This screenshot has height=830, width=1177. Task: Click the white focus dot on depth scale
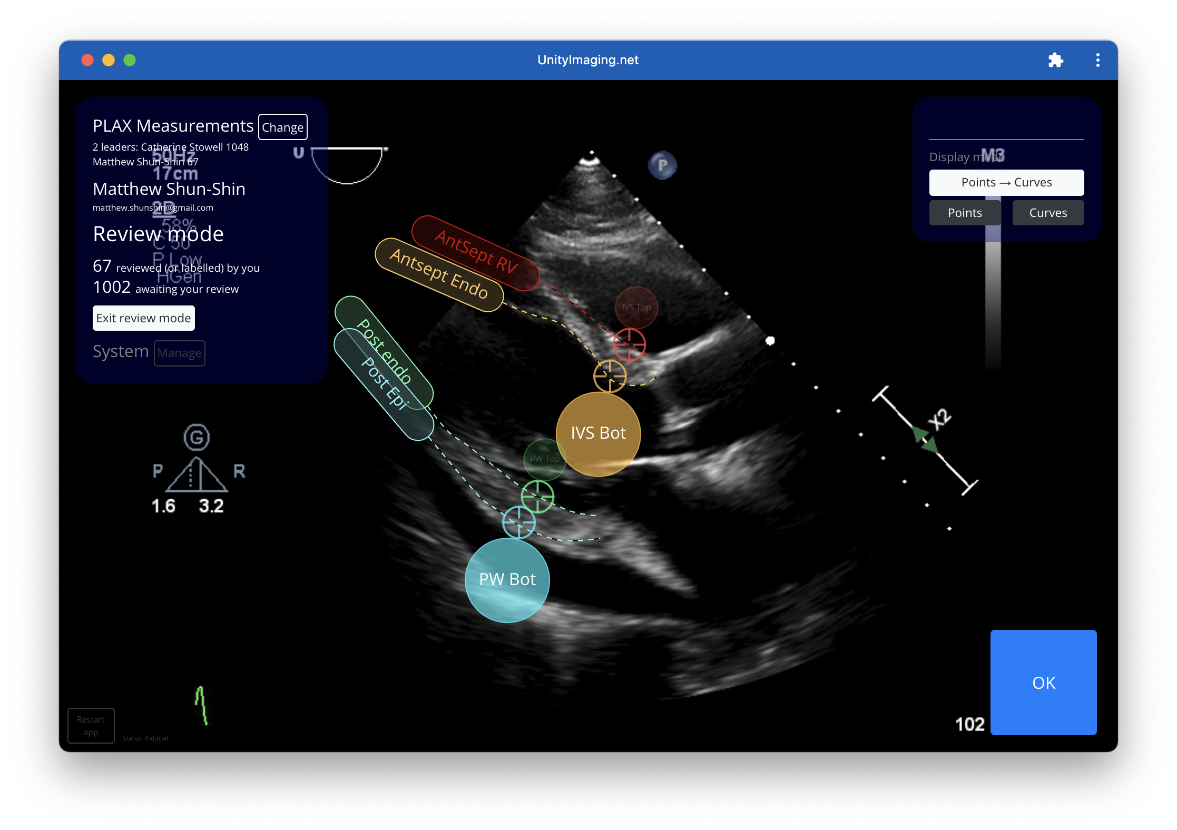[770, 341]
